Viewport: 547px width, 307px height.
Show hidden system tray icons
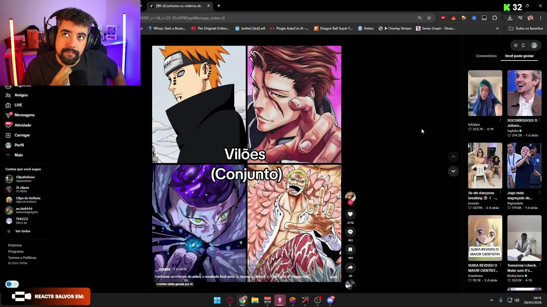pos(491,300)
